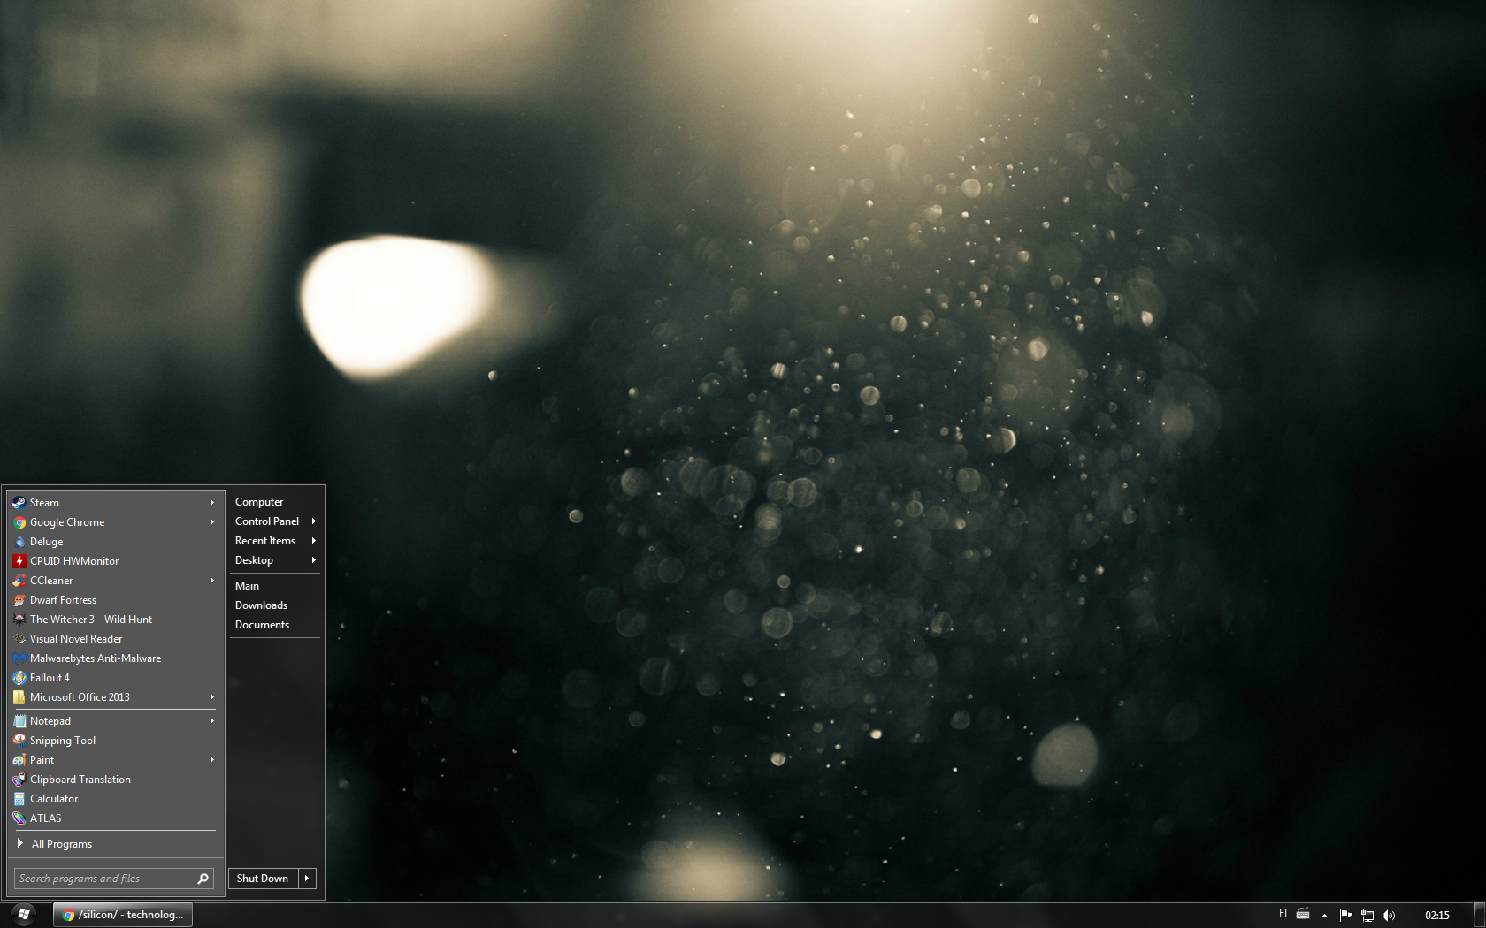
Task: Open Deluge from the program list
Action: point(46,542)
